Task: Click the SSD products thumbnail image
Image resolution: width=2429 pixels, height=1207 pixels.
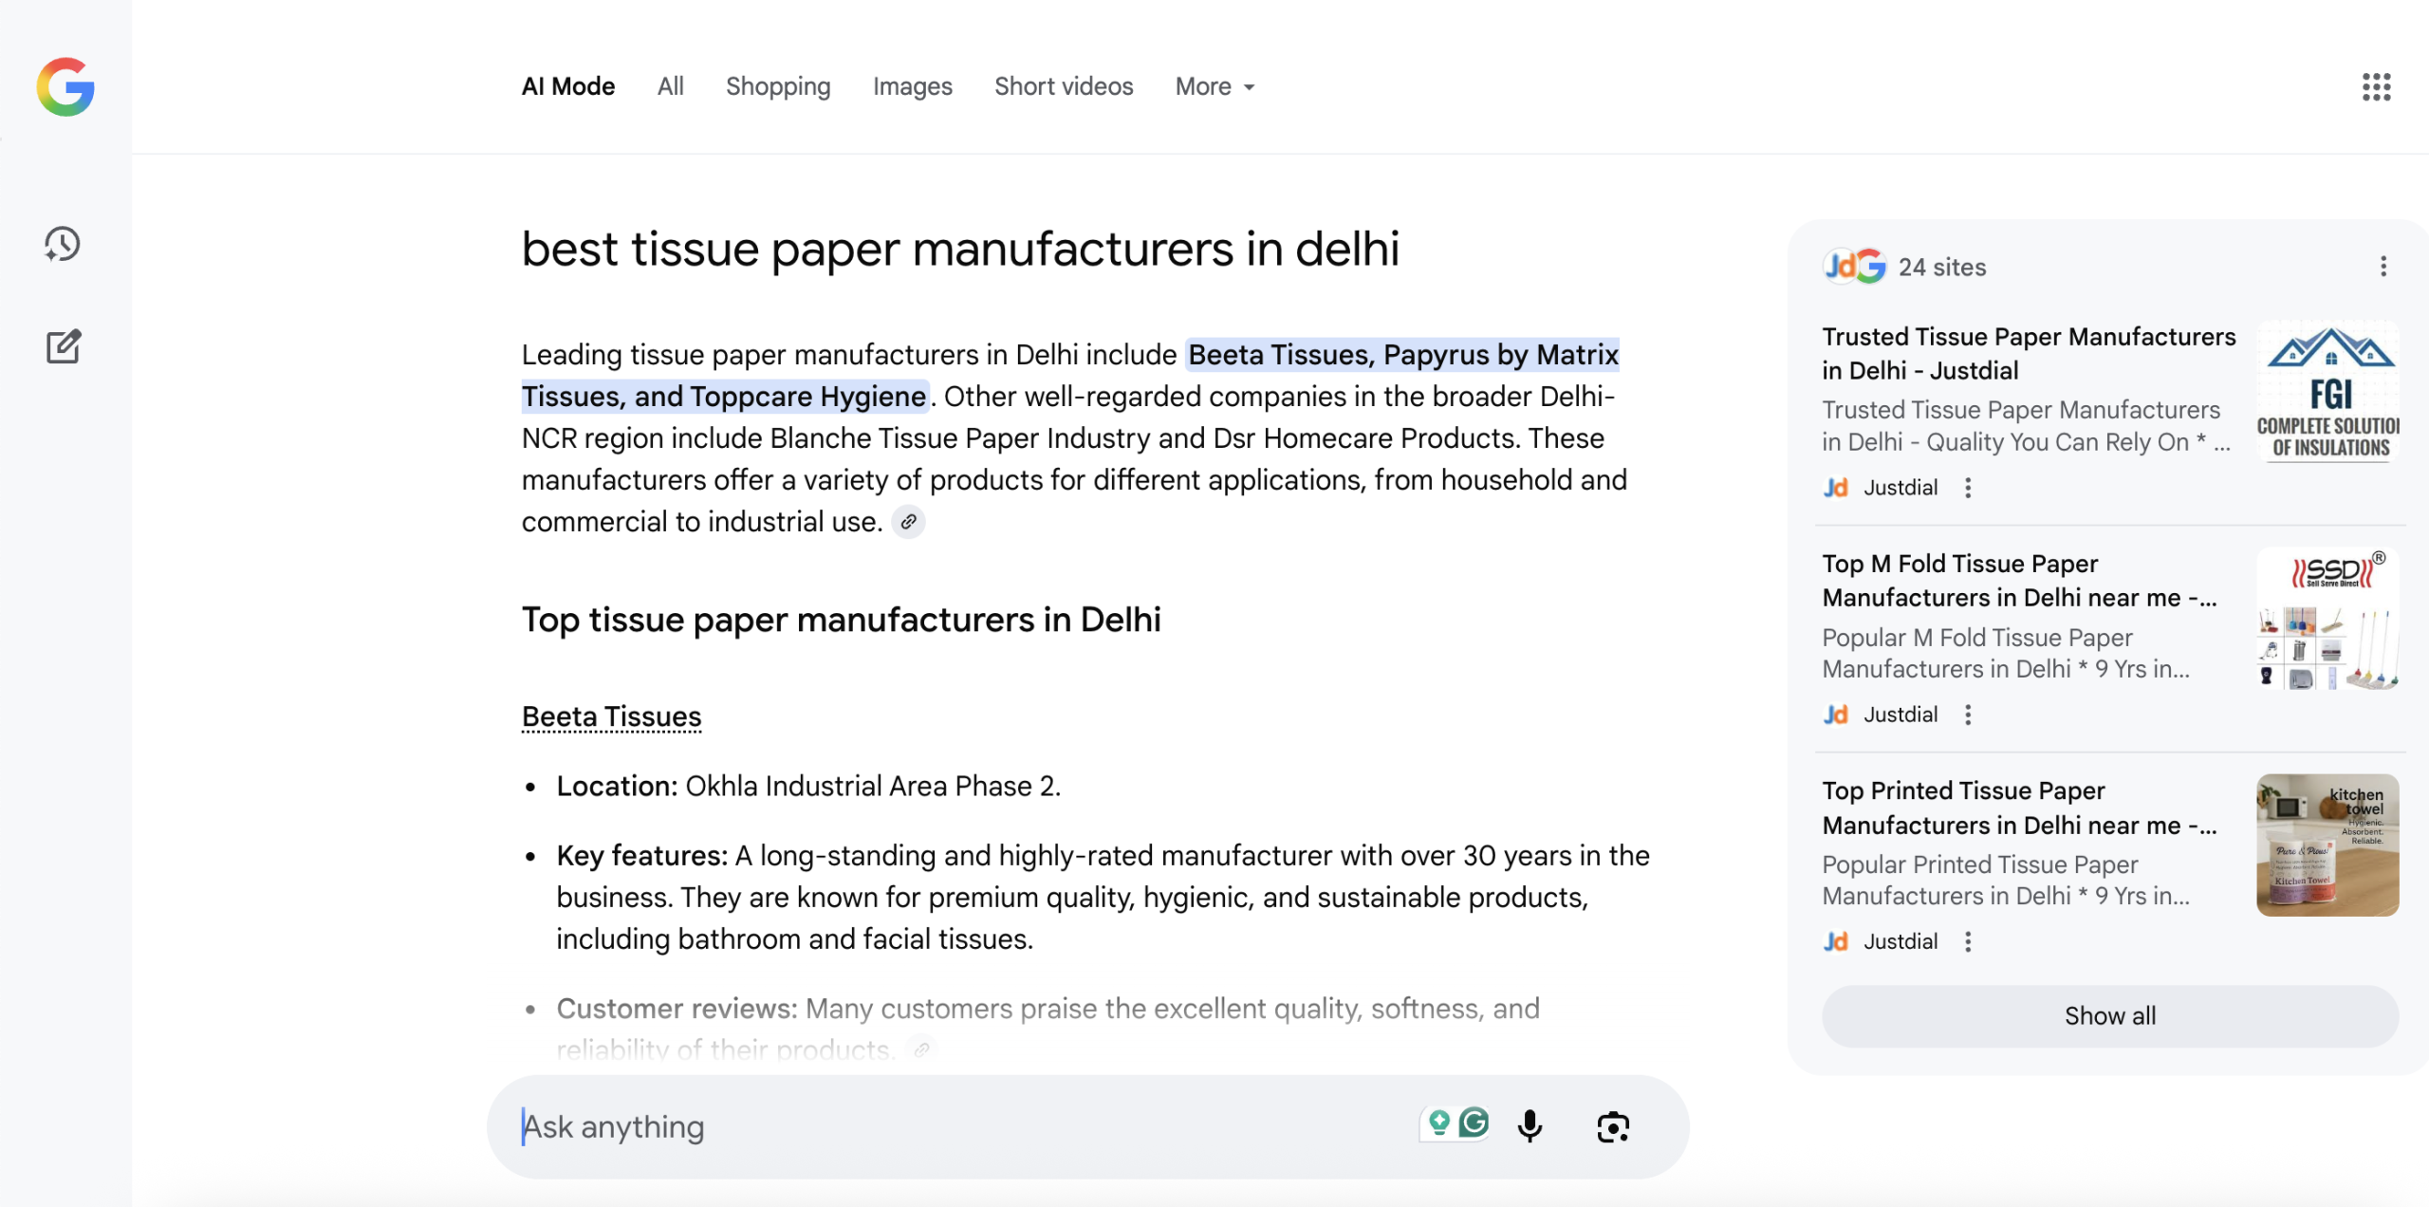Action: click(2327, 619)
